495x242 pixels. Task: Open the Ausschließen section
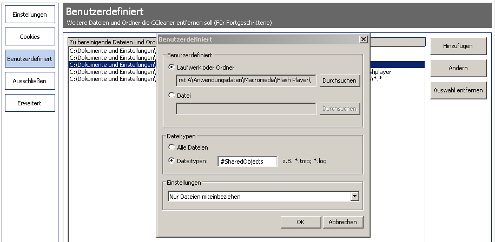tap(30, 81)
